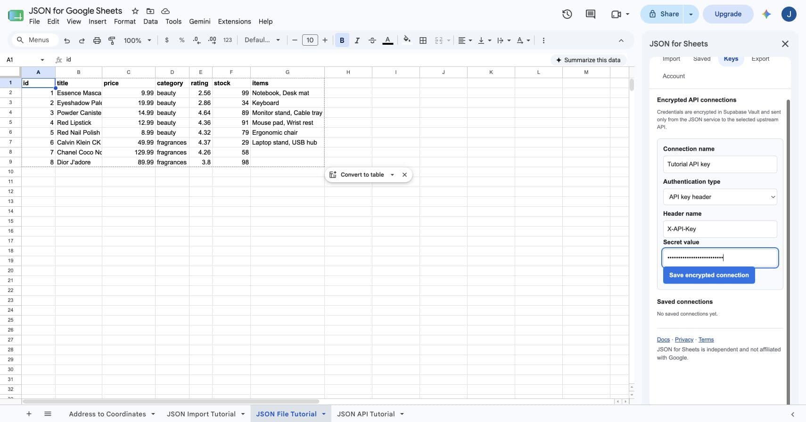The image size is (806, 422).
Task: Open text color picker
Action: point(387,41)
